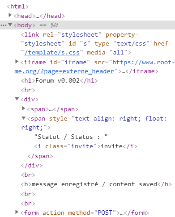Click the type="text/css" attribute value
175x217 pixels.
[131, 44]
